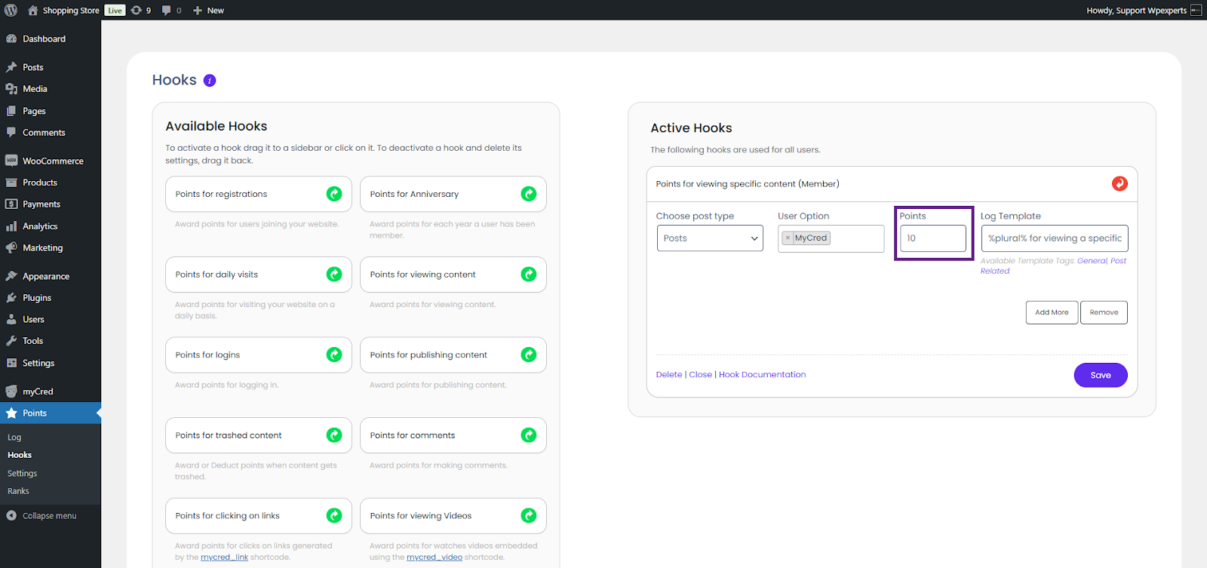Activate Points for viewing Videos hook icon
The height and width of the screenshot is (568, 1207).
pos(529,516)
